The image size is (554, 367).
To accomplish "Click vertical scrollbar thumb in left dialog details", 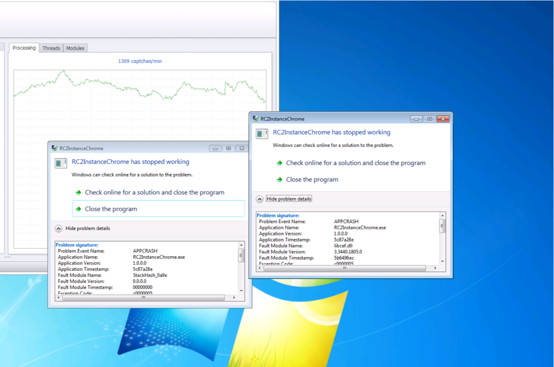I will coord(241,255).
